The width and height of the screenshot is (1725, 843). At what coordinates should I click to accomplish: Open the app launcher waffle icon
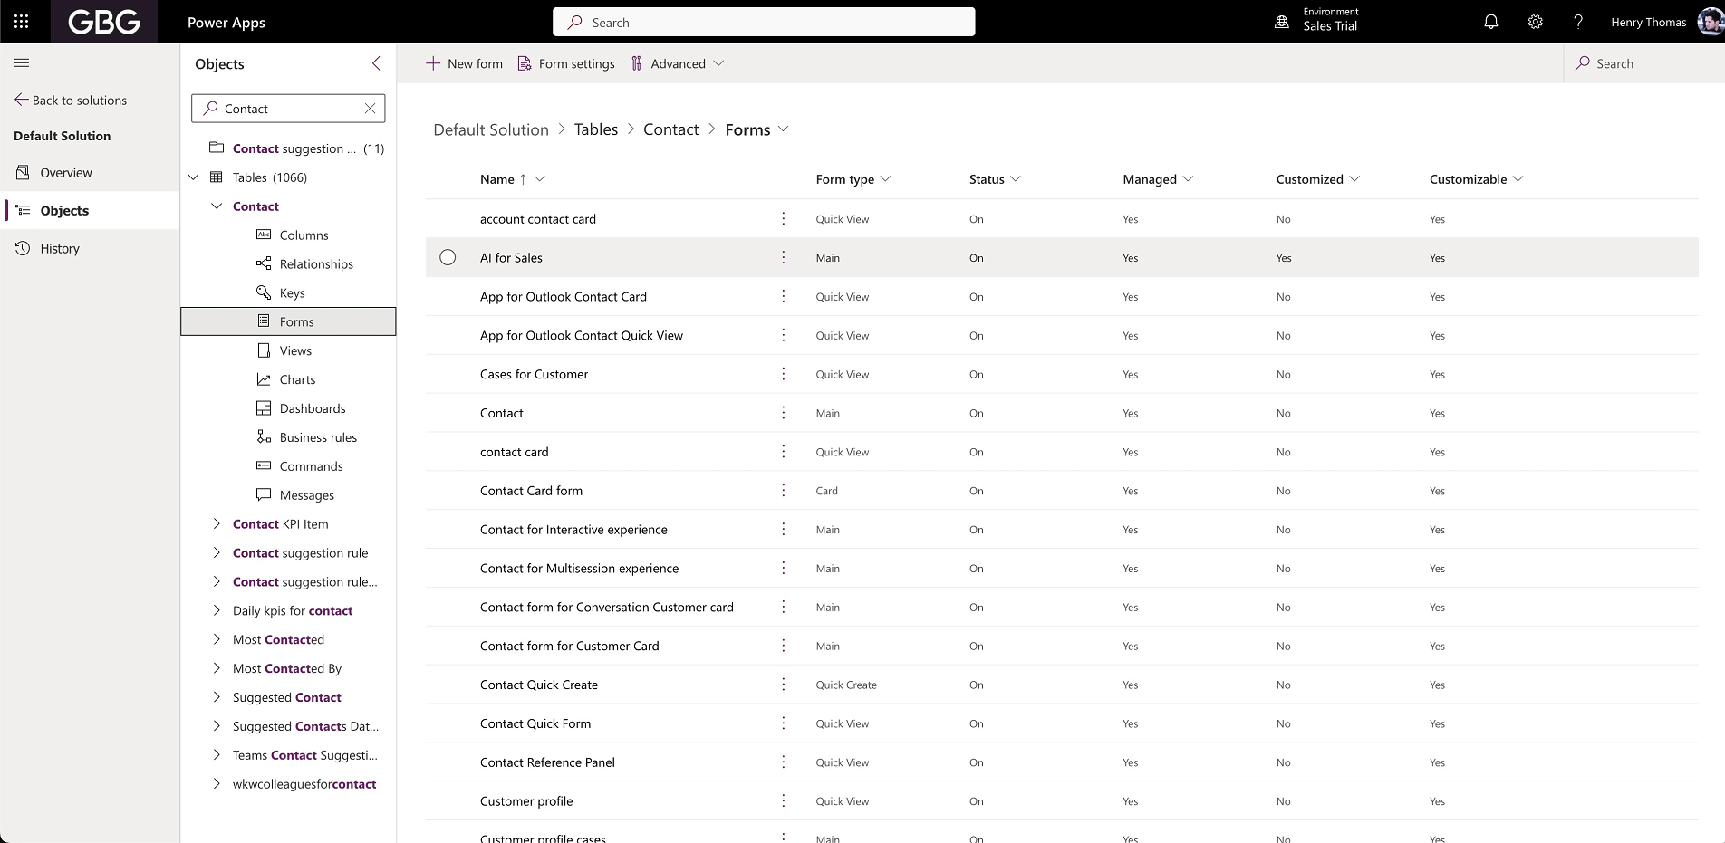tap(22, 21)
